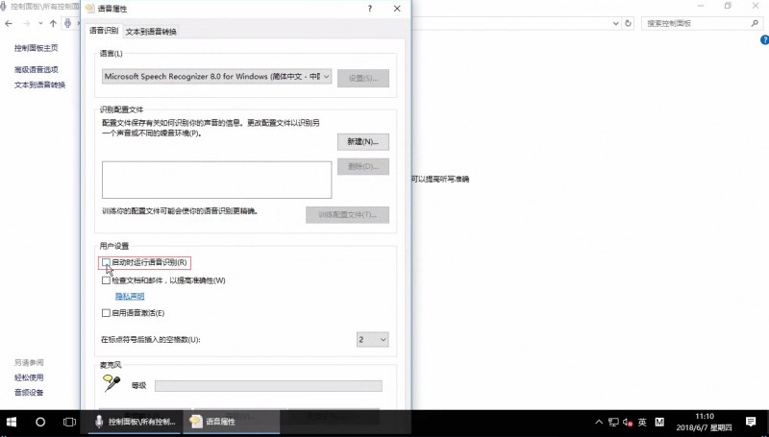The height and width of the screenshot is (437, 769).
Task: Switch to 控制面板 taskbar button
Action: tap(136, 422)
